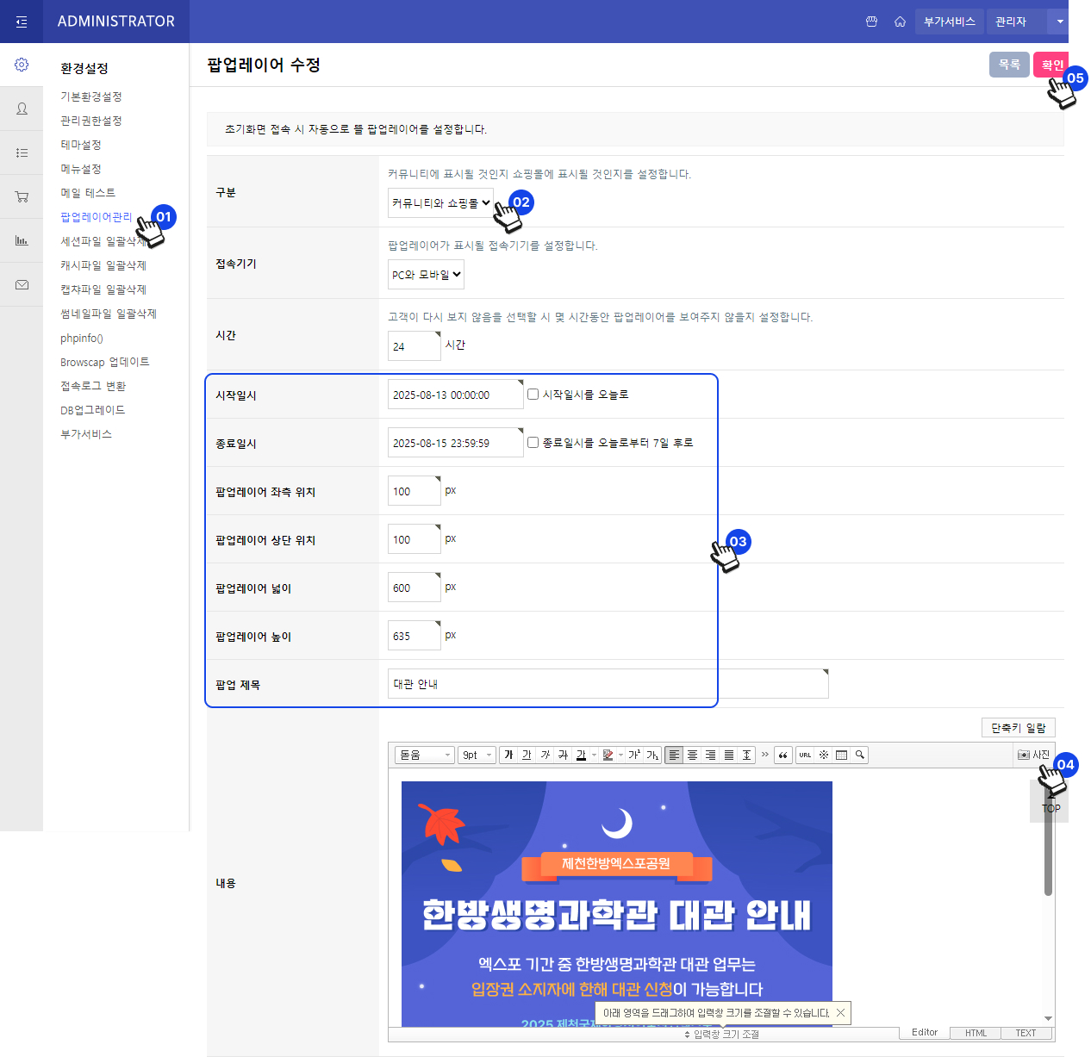Open the shopping cart sidebar icon
This screenshot has height=1057, width=1091.
click(22, 196)
